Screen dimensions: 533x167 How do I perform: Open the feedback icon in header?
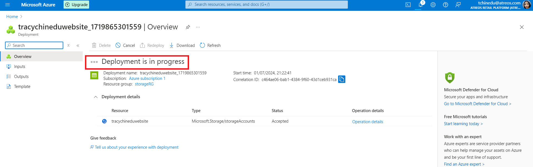coord(458,5)
